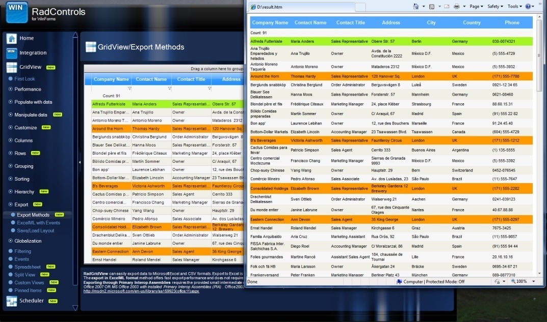Click Consolidated Holdings in browser table
This screenshot has height=322, width=547.
269,188
